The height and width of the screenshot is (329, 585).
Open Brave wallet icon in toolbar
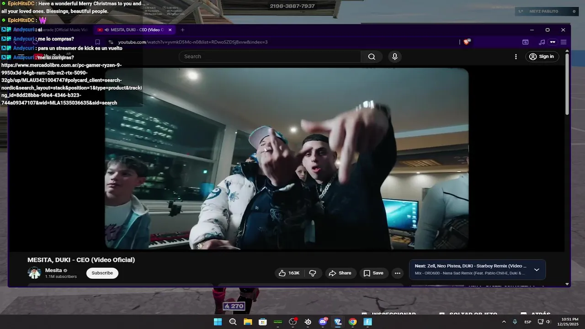click(x=553, y=42)
